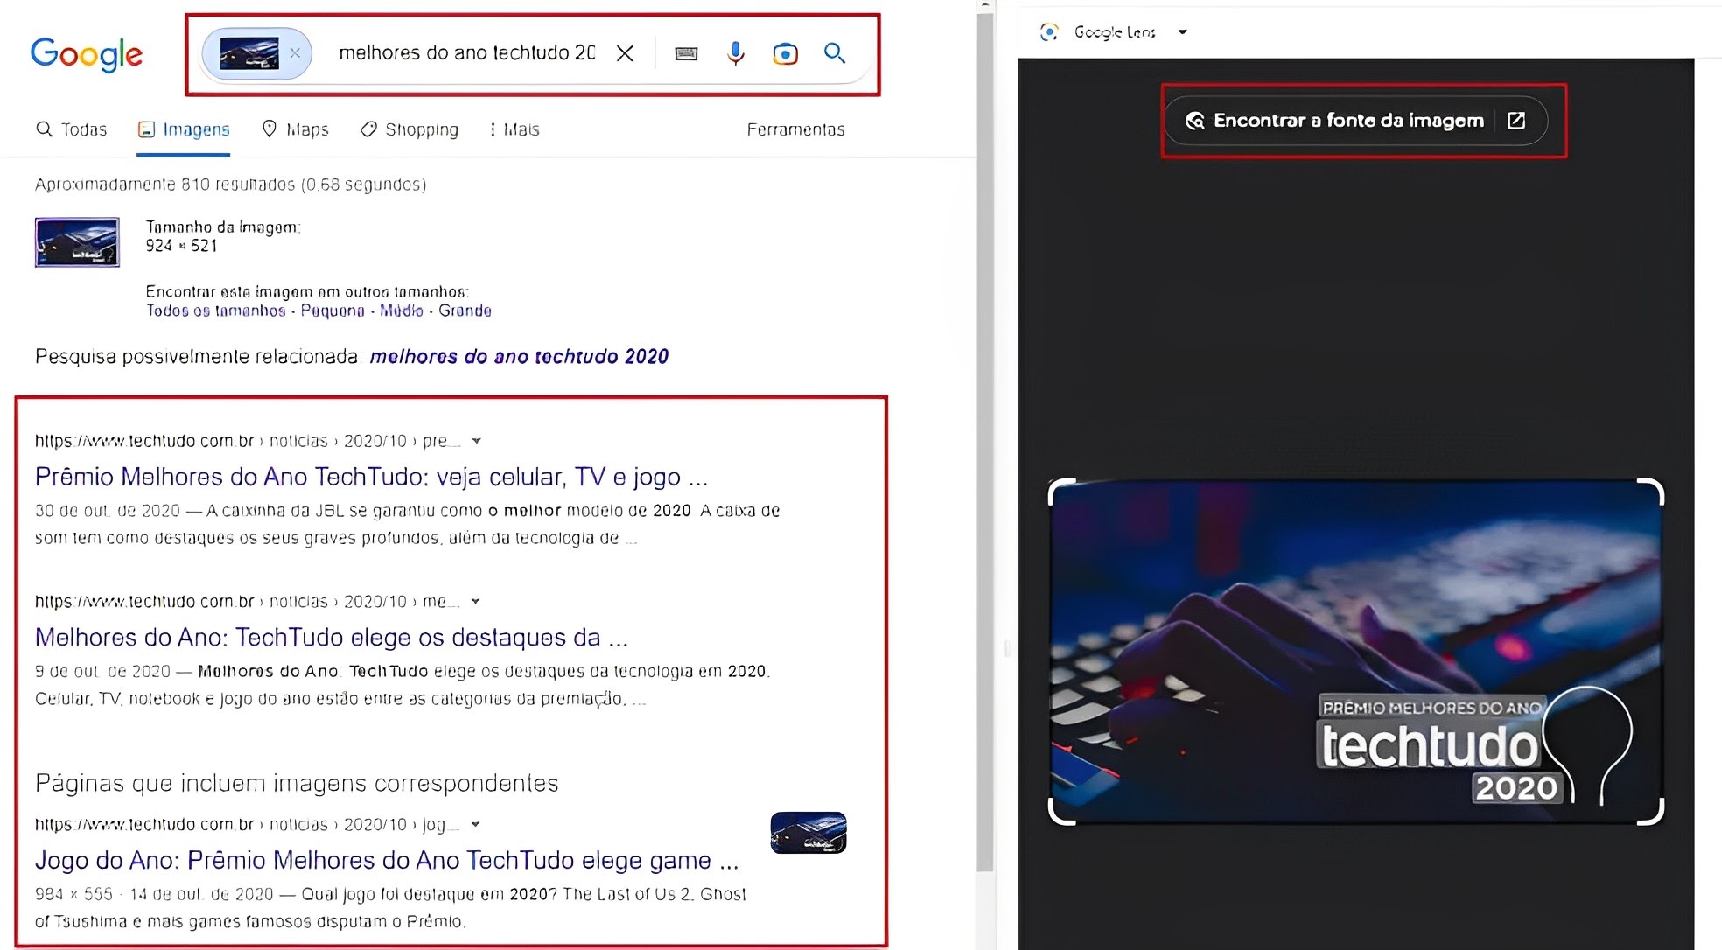1722x950 pixels.
Task: Click the Maps pin icon
Action: coord(269,129)
